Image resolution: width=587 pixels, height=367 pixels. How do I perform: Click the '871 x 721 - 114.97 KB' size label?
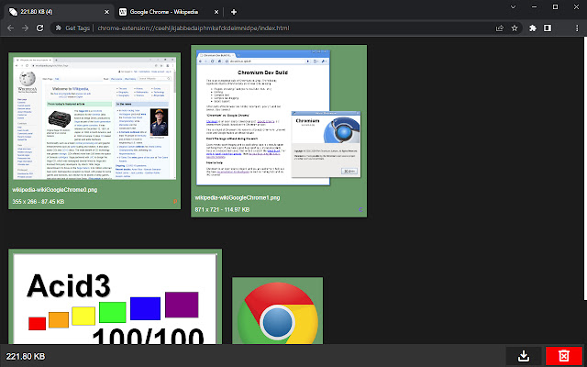point(222,209)
